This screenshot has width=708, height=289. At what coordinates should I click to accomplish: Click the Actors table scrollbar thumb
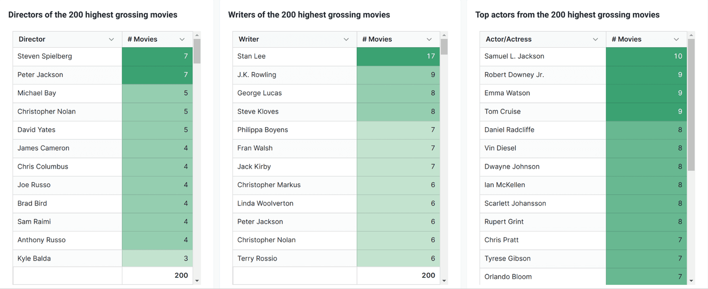[x=691, y=105]
